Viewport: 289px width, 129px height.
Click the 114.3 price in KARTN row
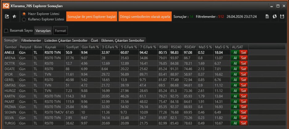click(x=72, y=96)
